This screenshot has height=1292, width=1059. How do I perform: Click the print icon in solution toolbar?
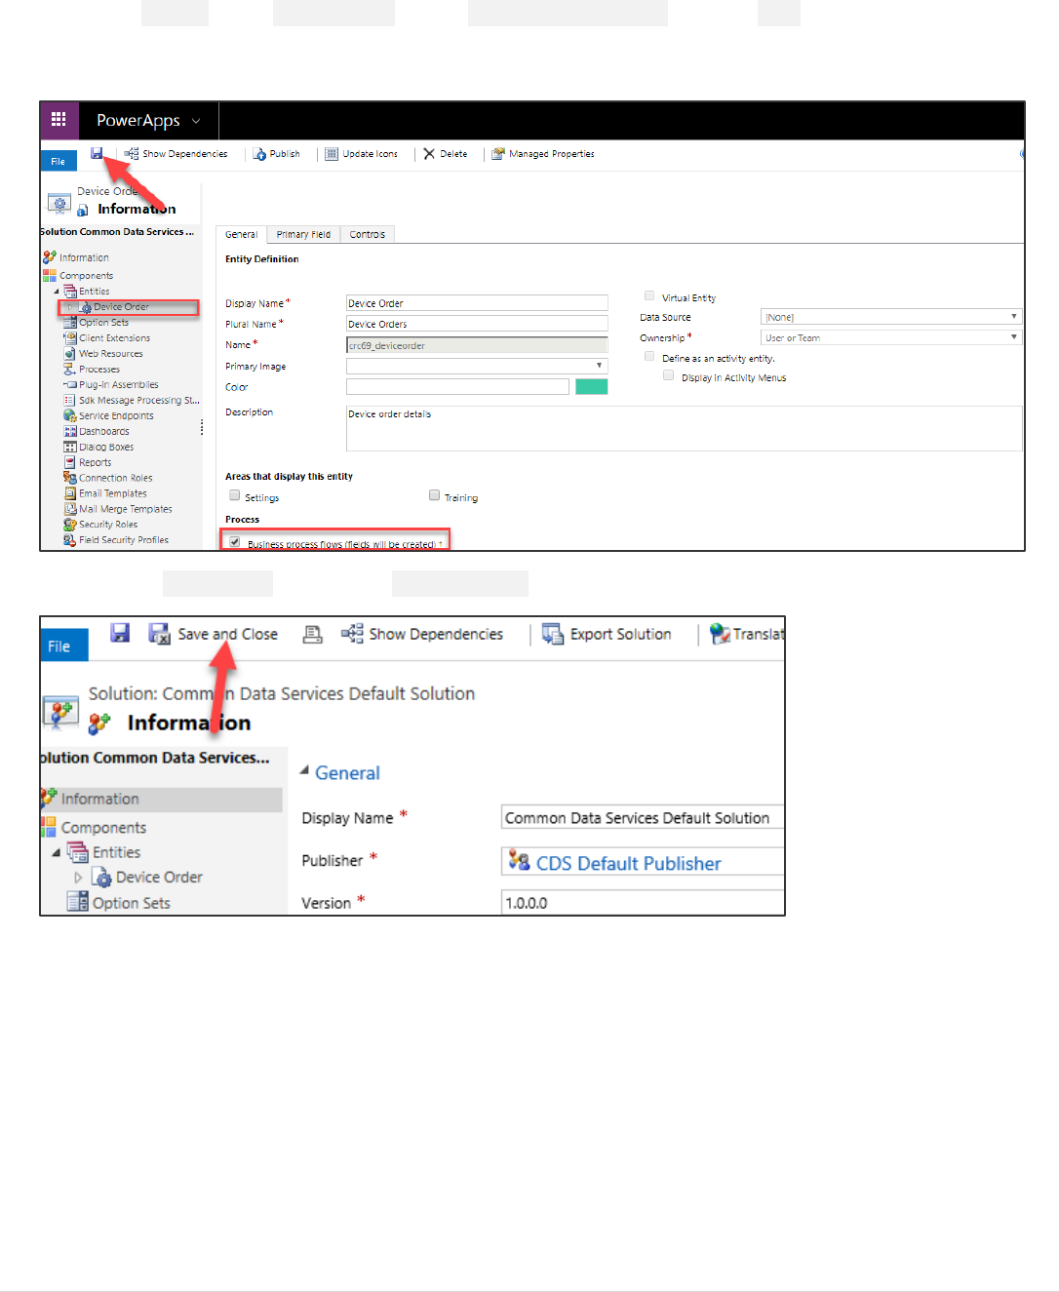312,634
